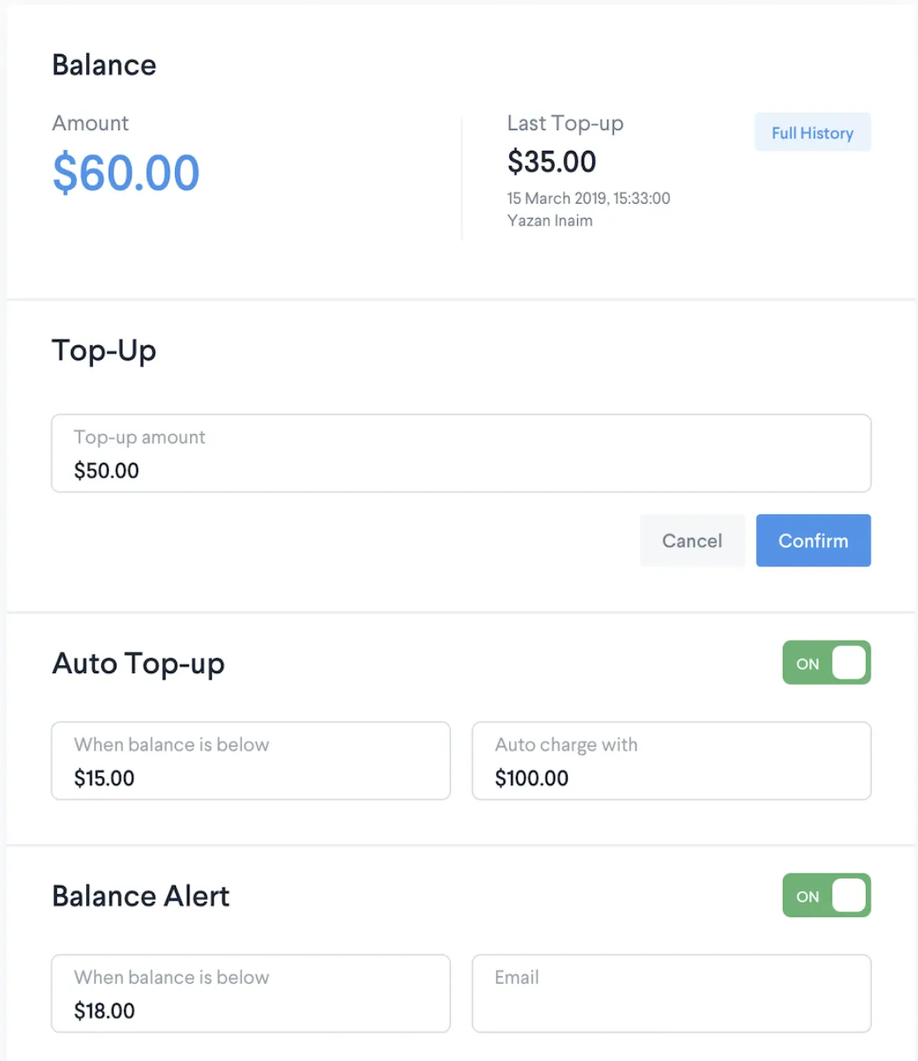This screenshot has width=918, height=1061.
Task: Select the Auto charge with $100.00 field
Action: click(x=671, y=761)
